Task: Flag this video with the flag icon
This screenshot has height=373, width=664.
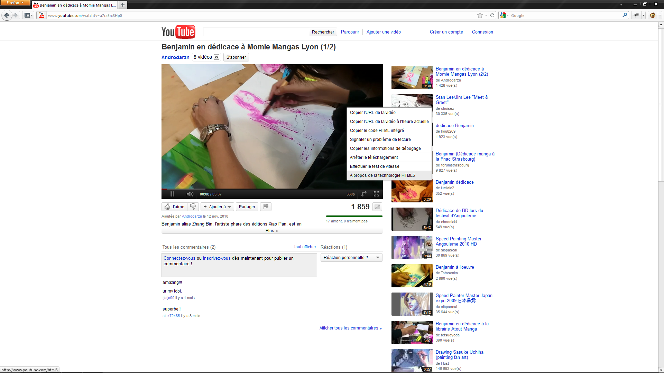Action: [x=266, y=207]
